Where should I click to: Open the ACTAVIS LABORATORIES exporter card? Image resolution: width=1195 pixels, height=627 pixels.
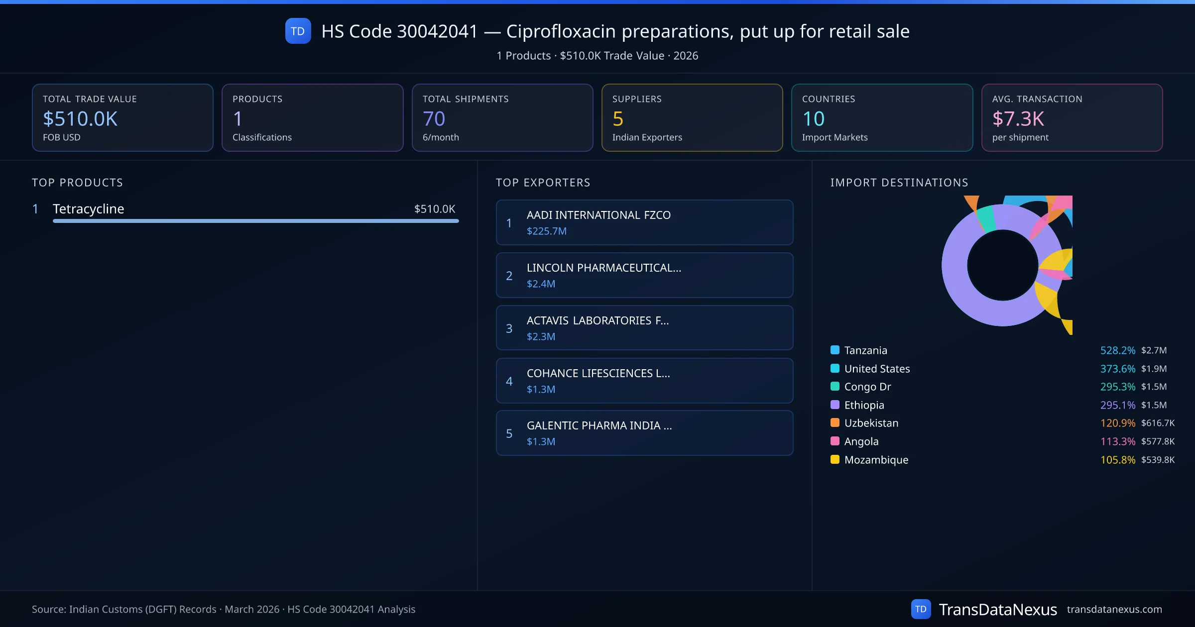[x=644, y=328]
